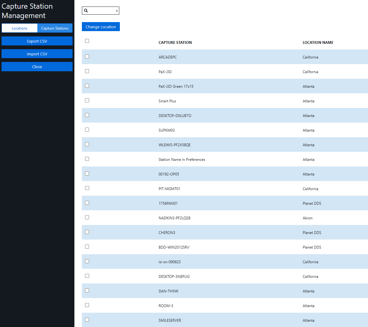The height and width of the screenshot is (327, 368).
Task: Click the Akron location cell
Action: 308,218
